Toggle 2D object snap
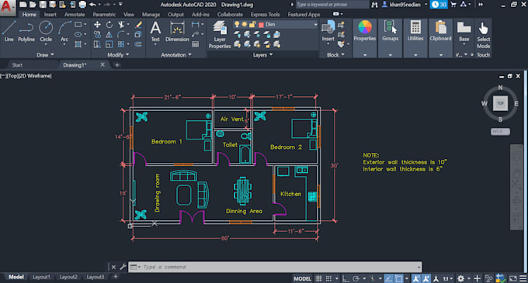This screenshot has height=283, width=528. tap(398, 278)
